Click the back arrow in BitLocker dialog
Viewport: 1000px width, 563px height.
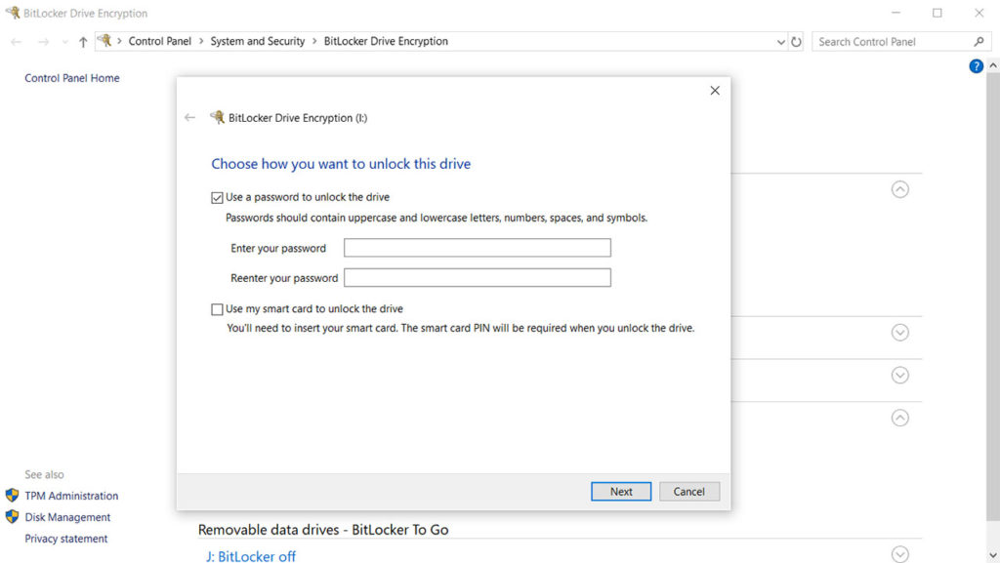coord(189,118)
